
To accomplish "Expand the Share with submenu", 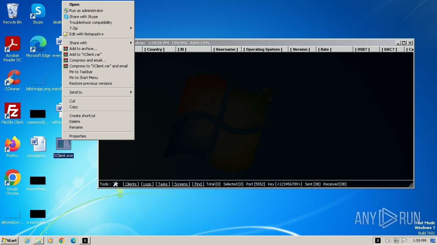I will [x=98, y=43].
